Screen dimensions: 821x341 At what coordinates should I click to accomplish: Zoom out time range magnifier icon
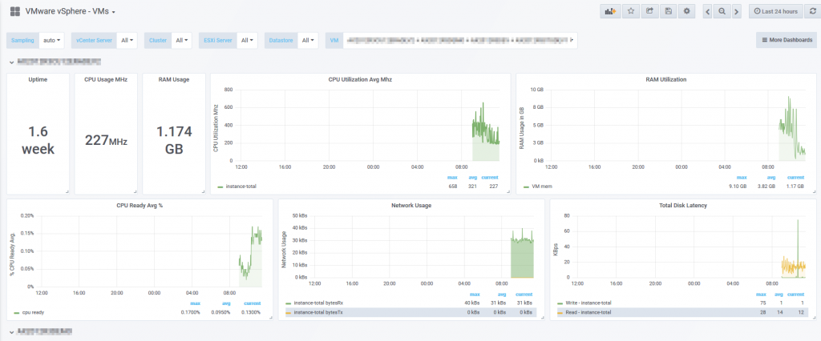[722, 11]
